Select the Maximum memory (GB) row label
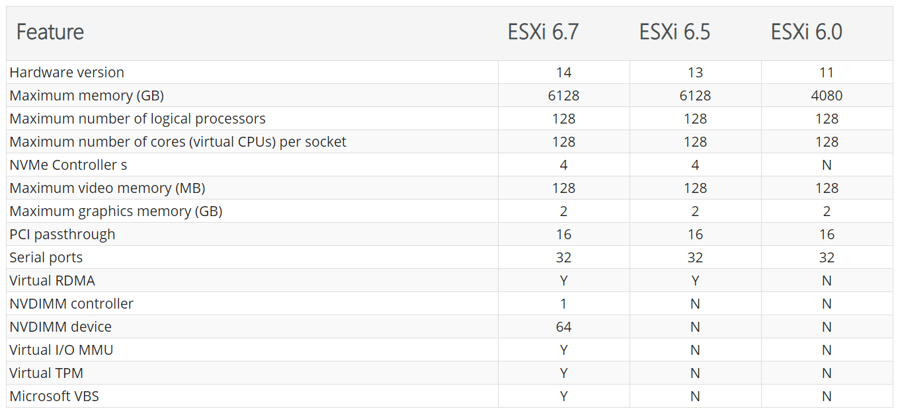The width and height of the screenshot is (898, 413). point(87,96)
